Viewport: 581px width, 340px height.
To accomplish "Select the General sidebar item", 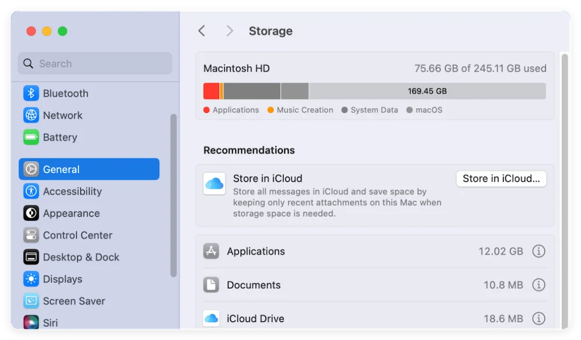I will (x=89, y=169).
